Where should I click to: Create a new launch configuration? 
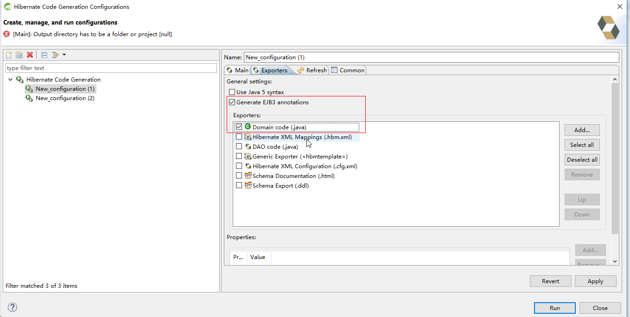8,54
